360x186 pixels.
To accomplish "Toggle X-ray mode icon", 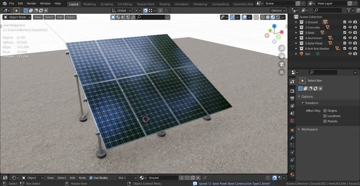I will [256, 17].
